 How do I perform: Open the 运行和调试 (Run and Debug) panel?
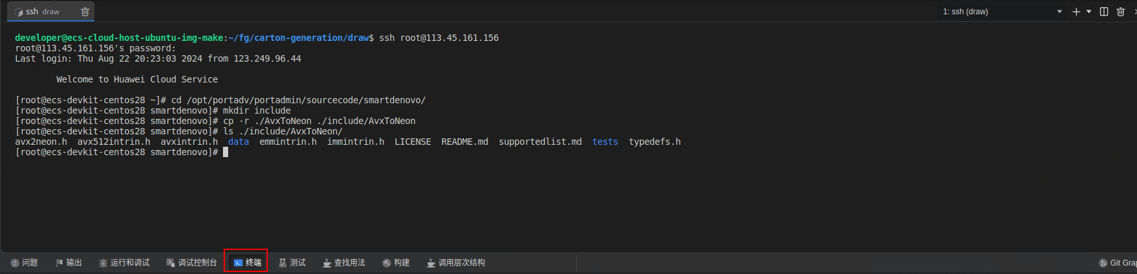click(x=124, y=263)
